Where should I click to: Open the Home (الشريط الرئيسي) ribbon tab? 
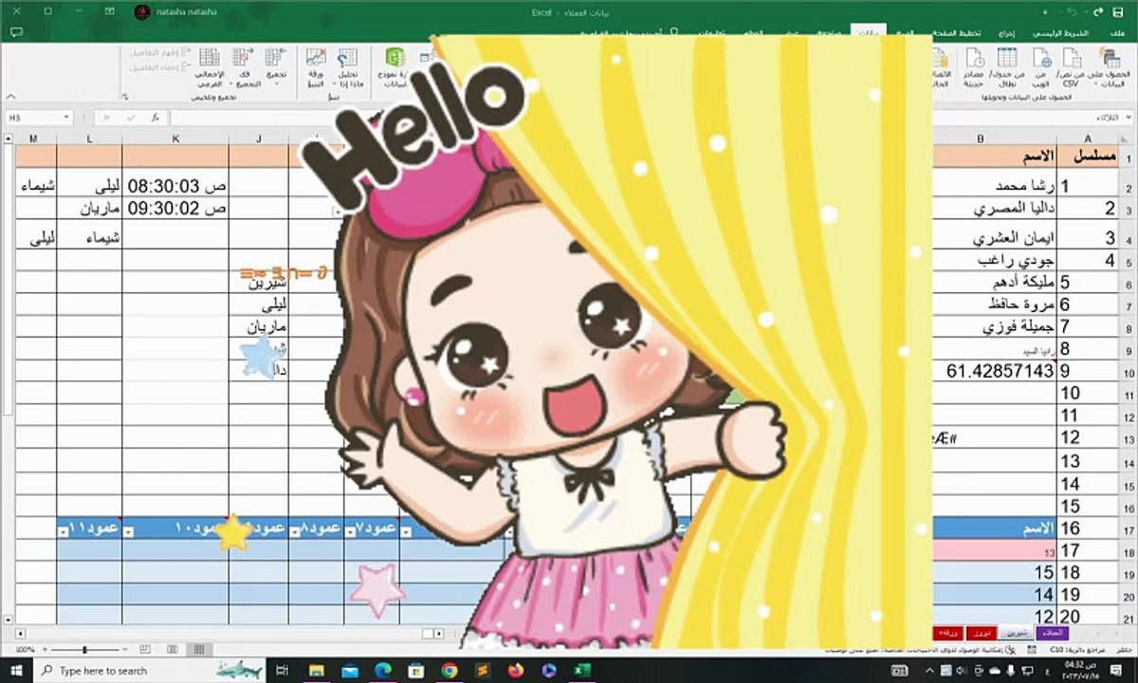pyautogui.click(x=1061, y=32)
